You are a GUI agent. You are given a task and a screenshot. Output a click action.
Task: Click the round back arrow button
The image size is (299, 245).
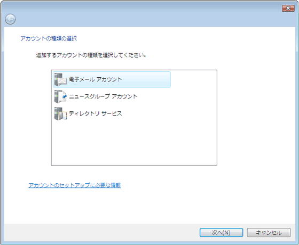click(x=10, y=19)
